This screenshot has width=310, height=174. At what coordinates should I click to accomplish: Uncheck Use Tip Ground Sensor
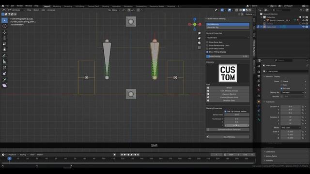[x=225, y=112]
